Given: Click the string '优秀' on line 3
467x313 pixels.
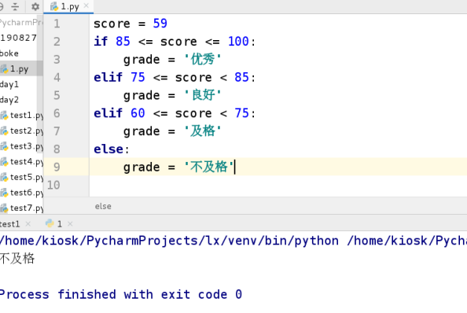Looking at the screenshot, I should coord(203,59).
